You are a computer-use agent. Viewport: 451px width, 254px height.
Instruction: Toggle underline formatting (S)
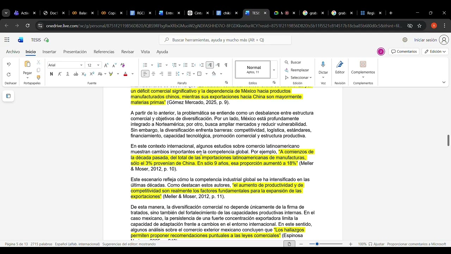coord(68,74)
